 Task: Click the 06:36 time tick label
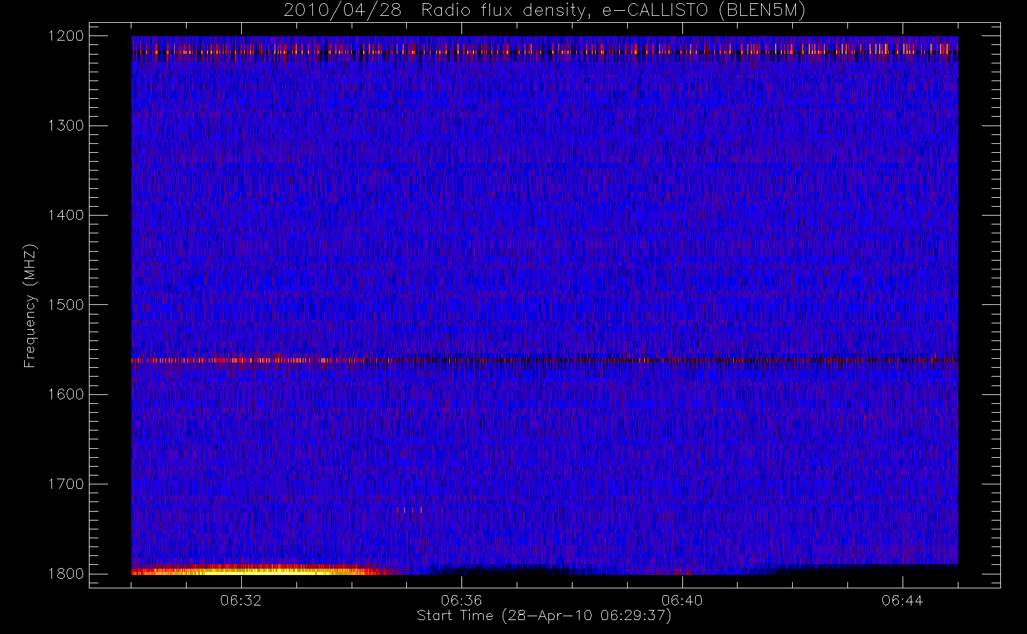tap(461, 600)
